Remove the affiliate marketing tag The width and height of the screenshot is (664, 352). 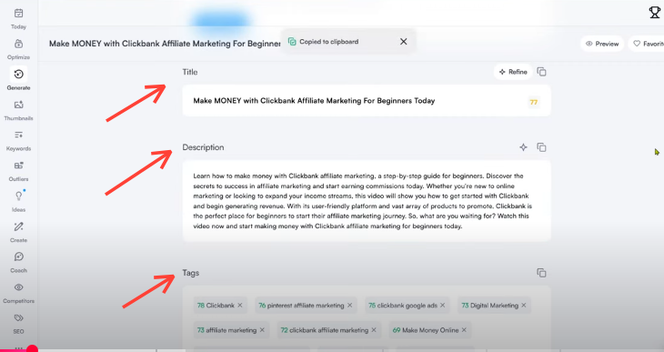262,330
